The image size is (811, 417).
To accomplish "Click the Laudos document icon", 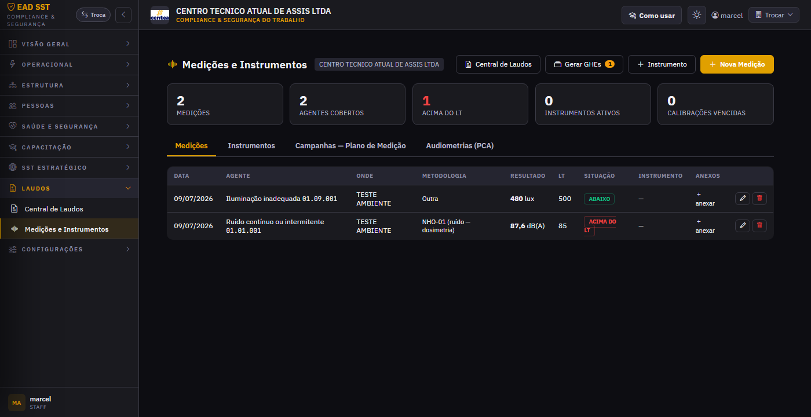I will click(x=13, y=188).
